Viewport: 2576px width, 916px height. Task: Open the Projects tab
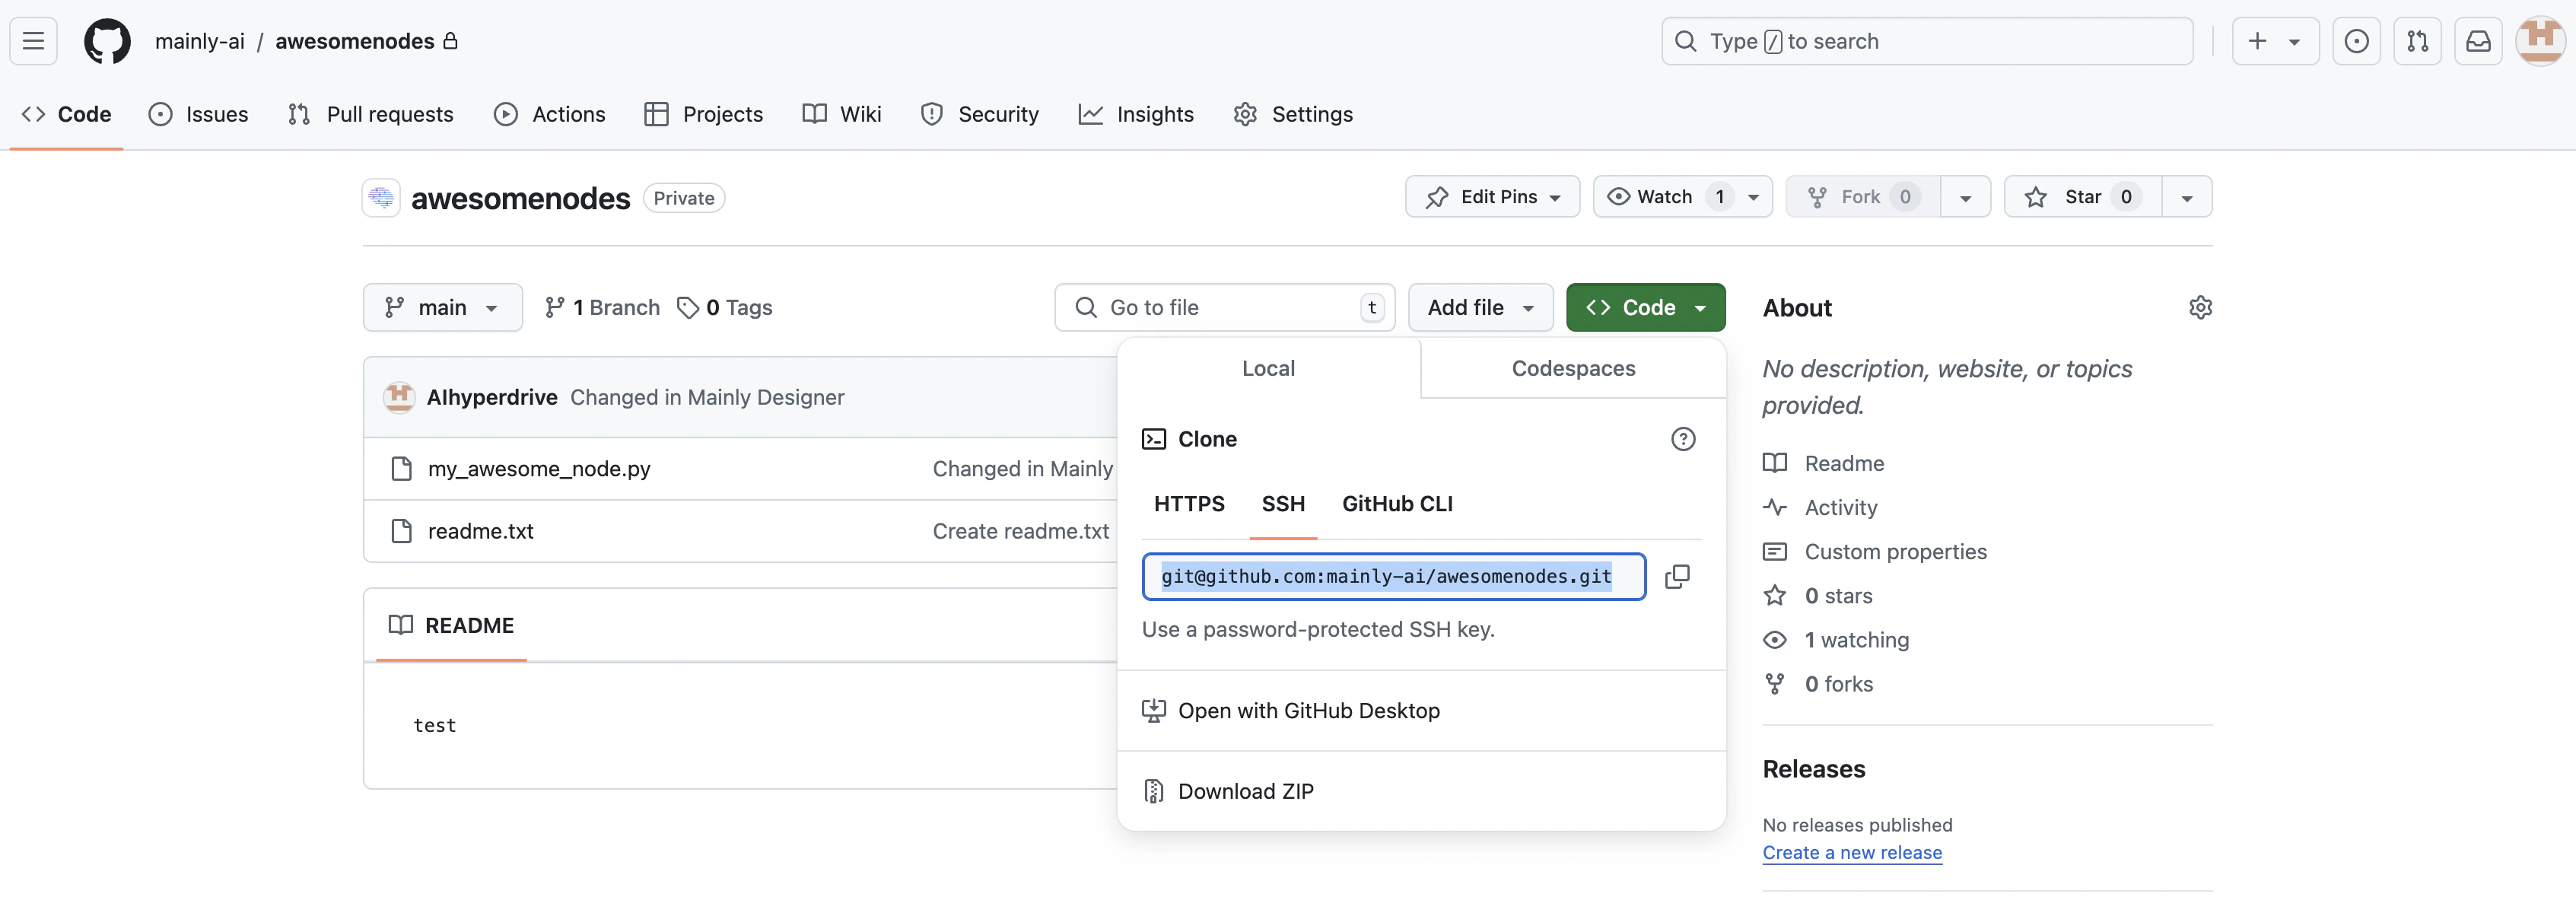coord(703,114)
